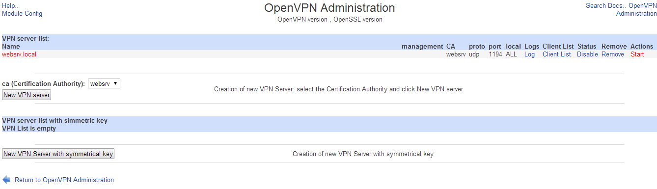Click the 'websrv' CA cell
This screenshot has width=657, height=189.
click(456, 54)
